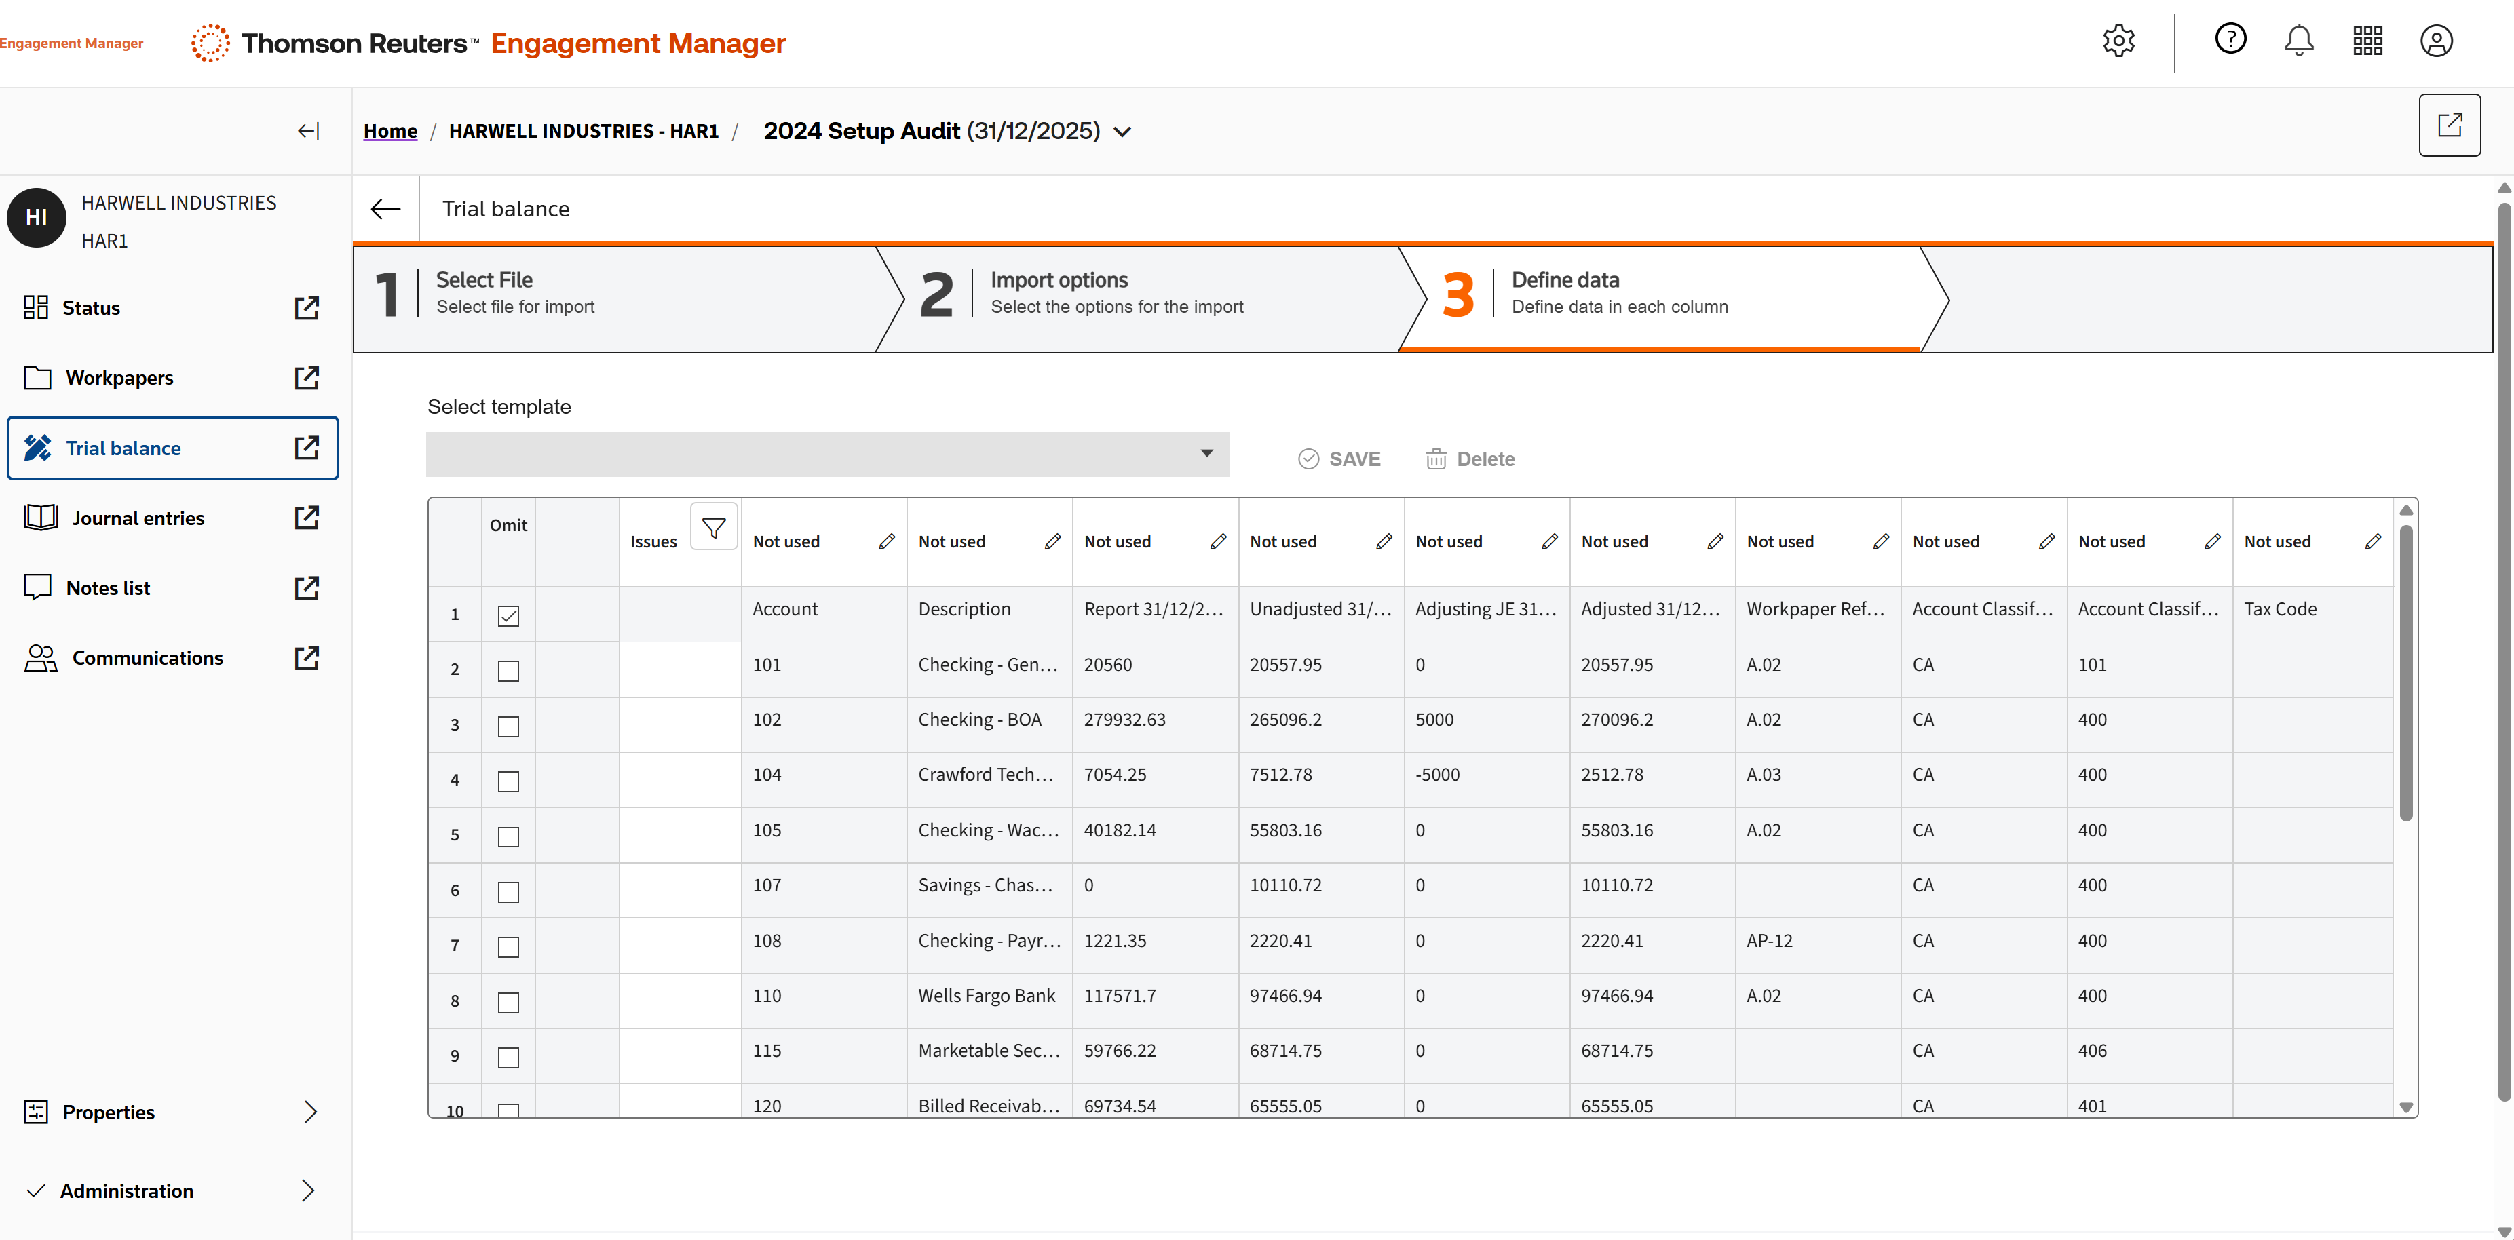Viewport: 2514px width, 1240px height.
Task: Open the settings gear icon
Action: pyautogui.click(x=2118, y=41)
